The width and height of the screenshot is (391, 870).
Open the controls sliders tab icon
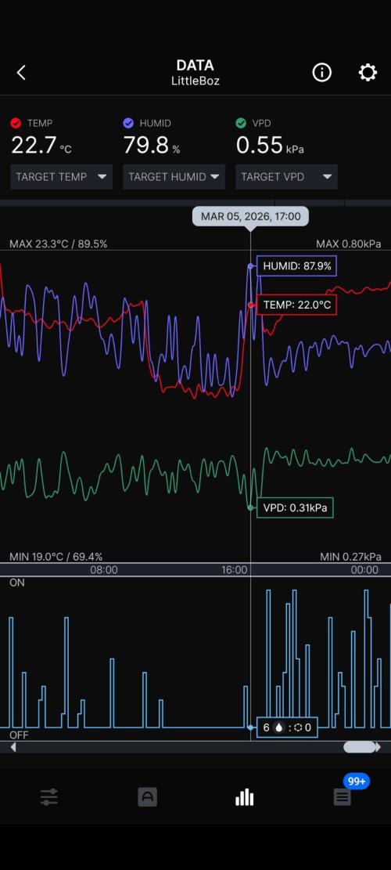click(49, 797)
